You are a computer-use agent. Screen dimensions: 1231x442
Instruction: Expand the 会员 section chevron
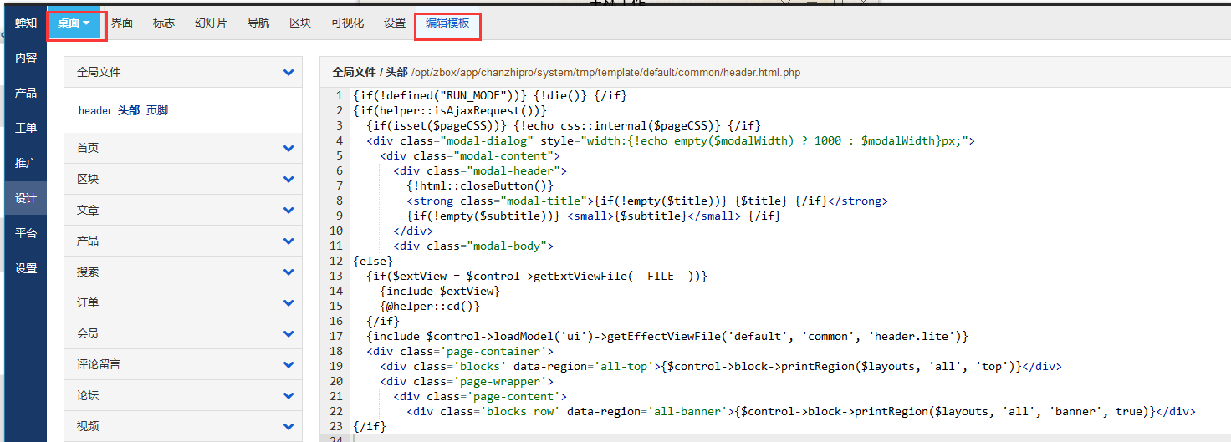[x=289, y=334]
